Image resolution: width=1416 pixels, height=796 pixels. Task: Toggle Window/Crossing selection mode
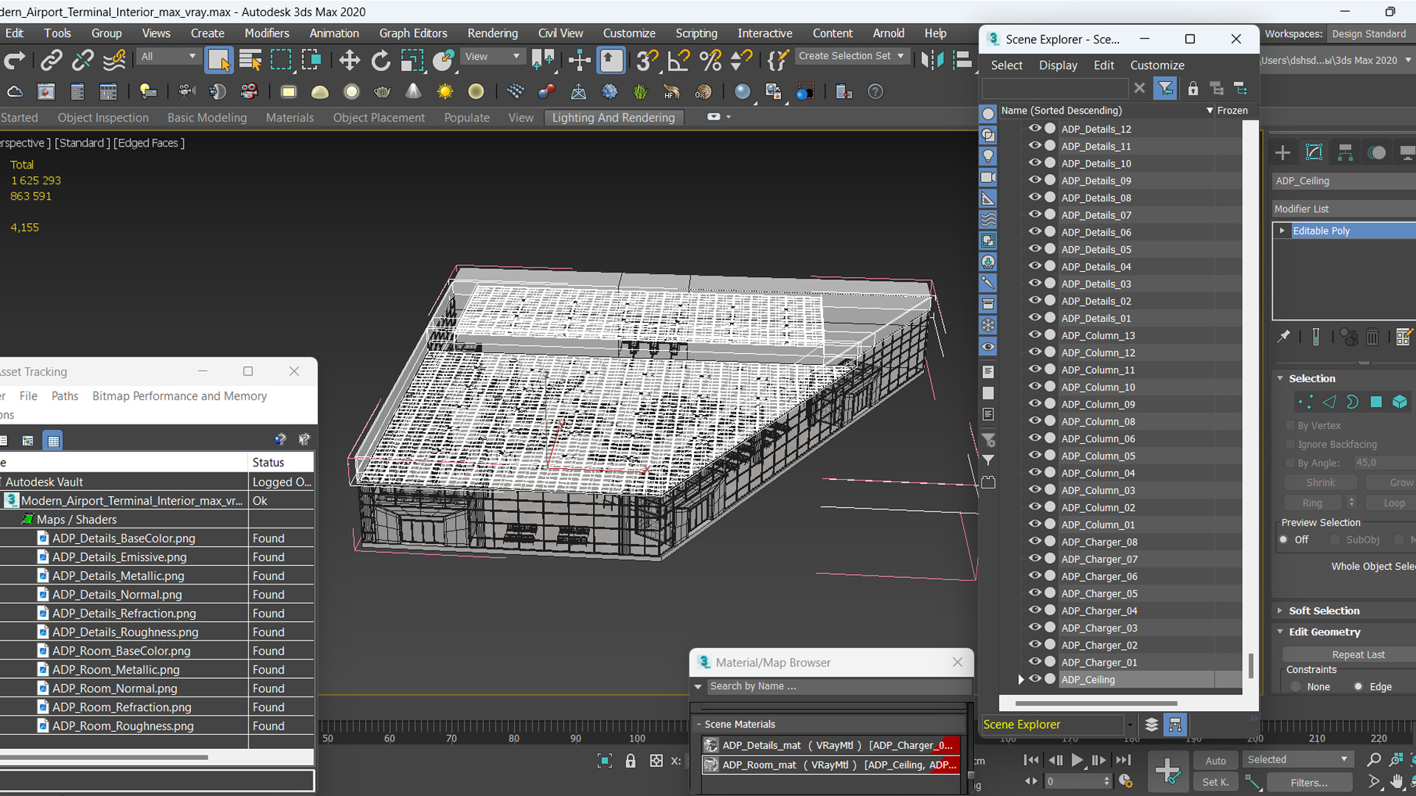click(312, 60)
